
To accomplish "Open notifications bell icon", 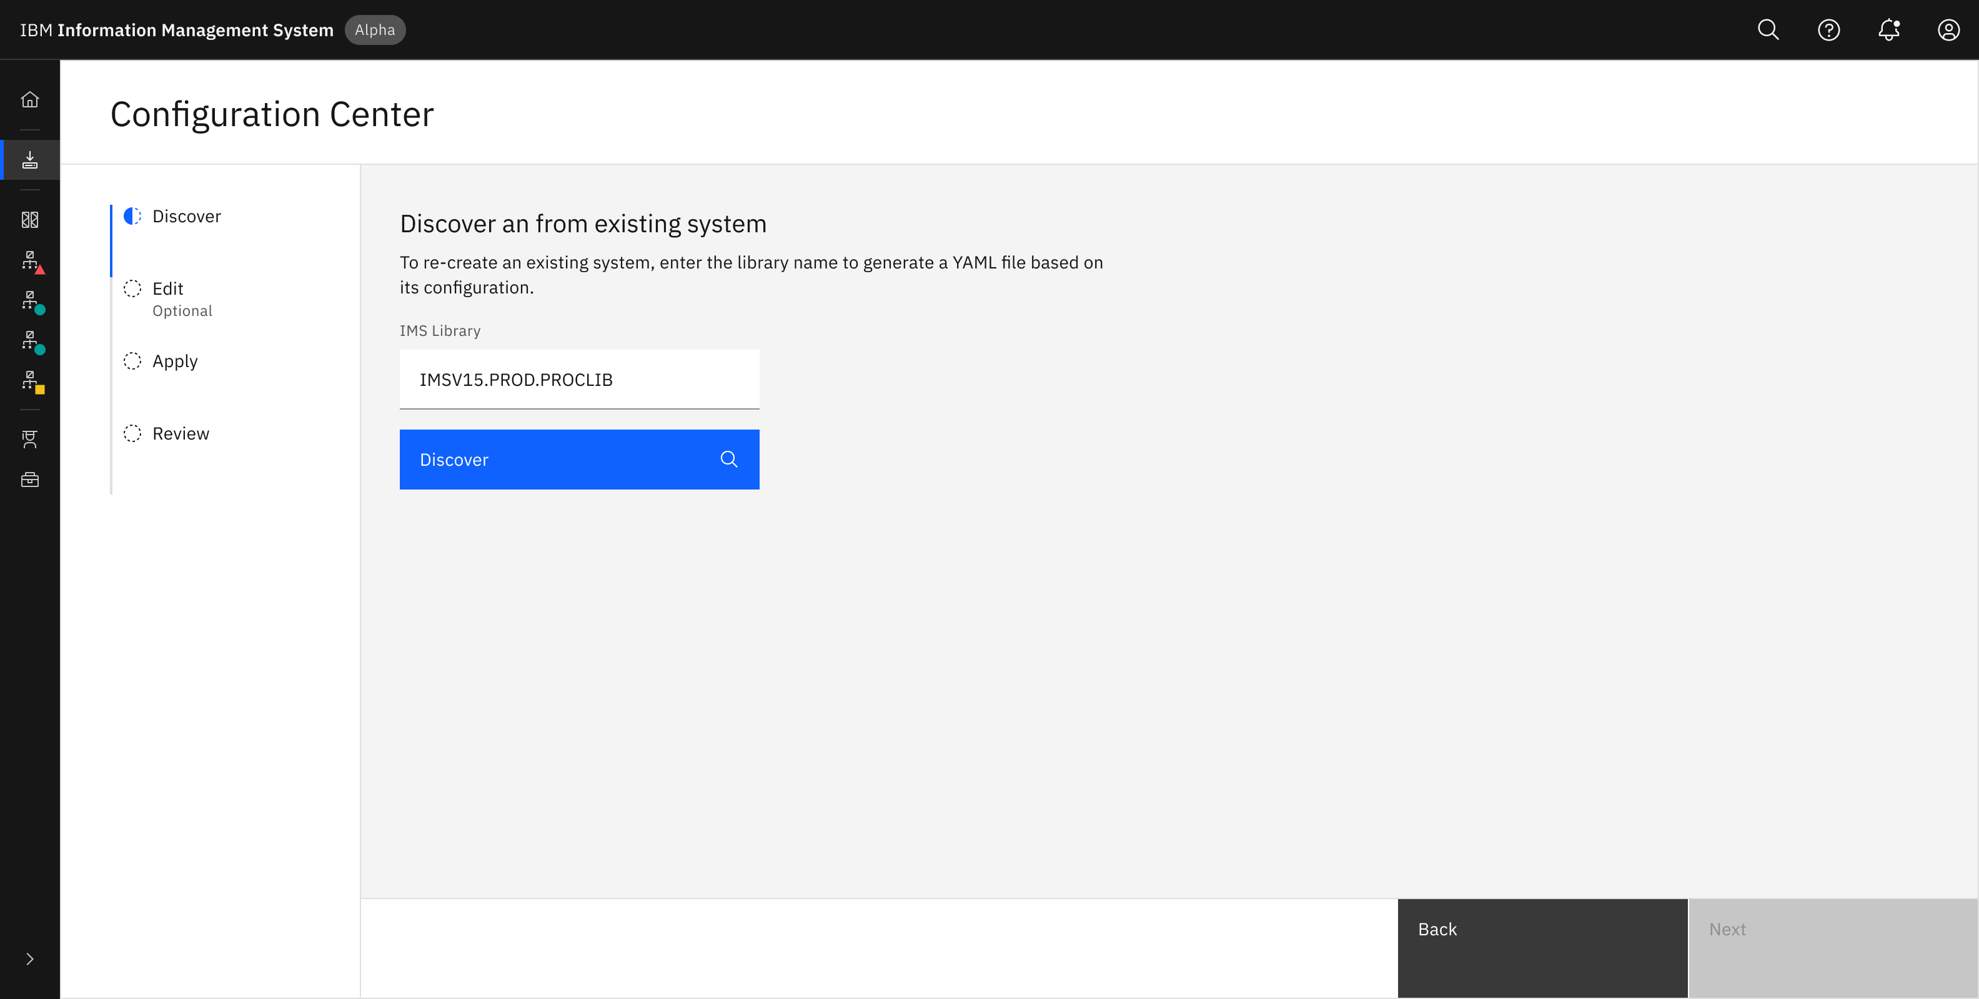I will [1888, 30].
